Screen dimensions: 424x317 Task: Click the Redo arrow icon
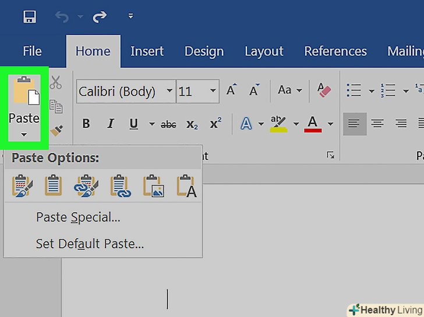tap(99, 16)
